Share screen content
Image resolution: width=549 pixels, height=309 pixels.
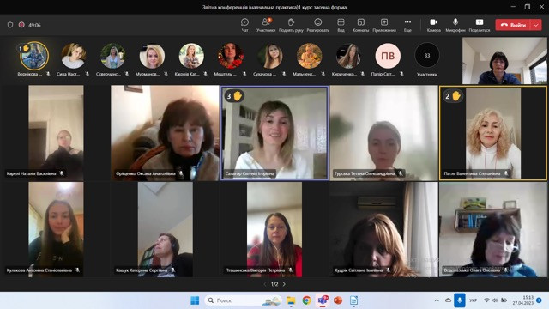480,25
